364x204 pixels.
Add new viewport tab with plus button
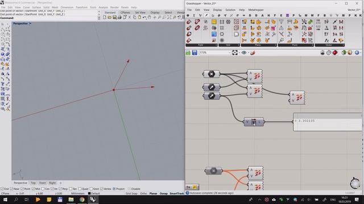pyautogui.click(x=61, y=183)
